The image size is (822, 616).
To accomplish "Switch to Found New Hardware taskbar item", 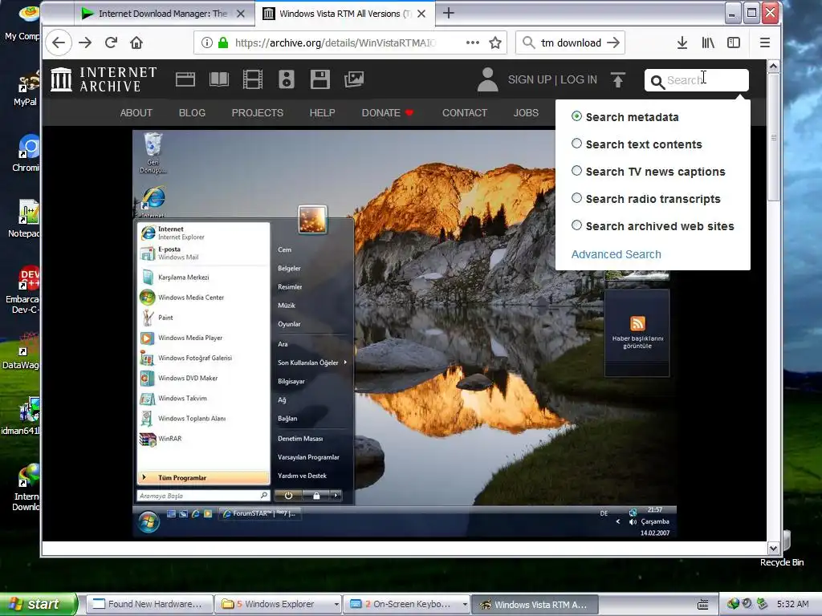I will (149, 604).
